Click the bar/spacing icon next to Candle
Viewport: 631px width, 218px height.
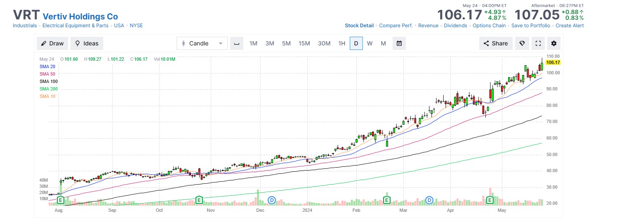(x=237, y=43)
